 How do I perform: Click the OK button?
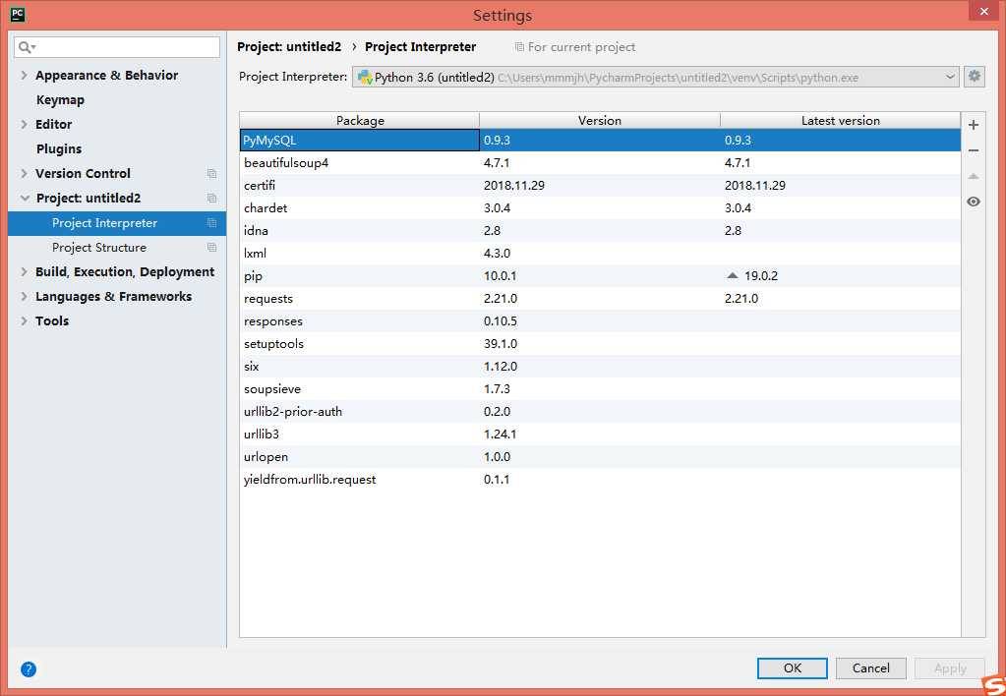coord(793,667)
